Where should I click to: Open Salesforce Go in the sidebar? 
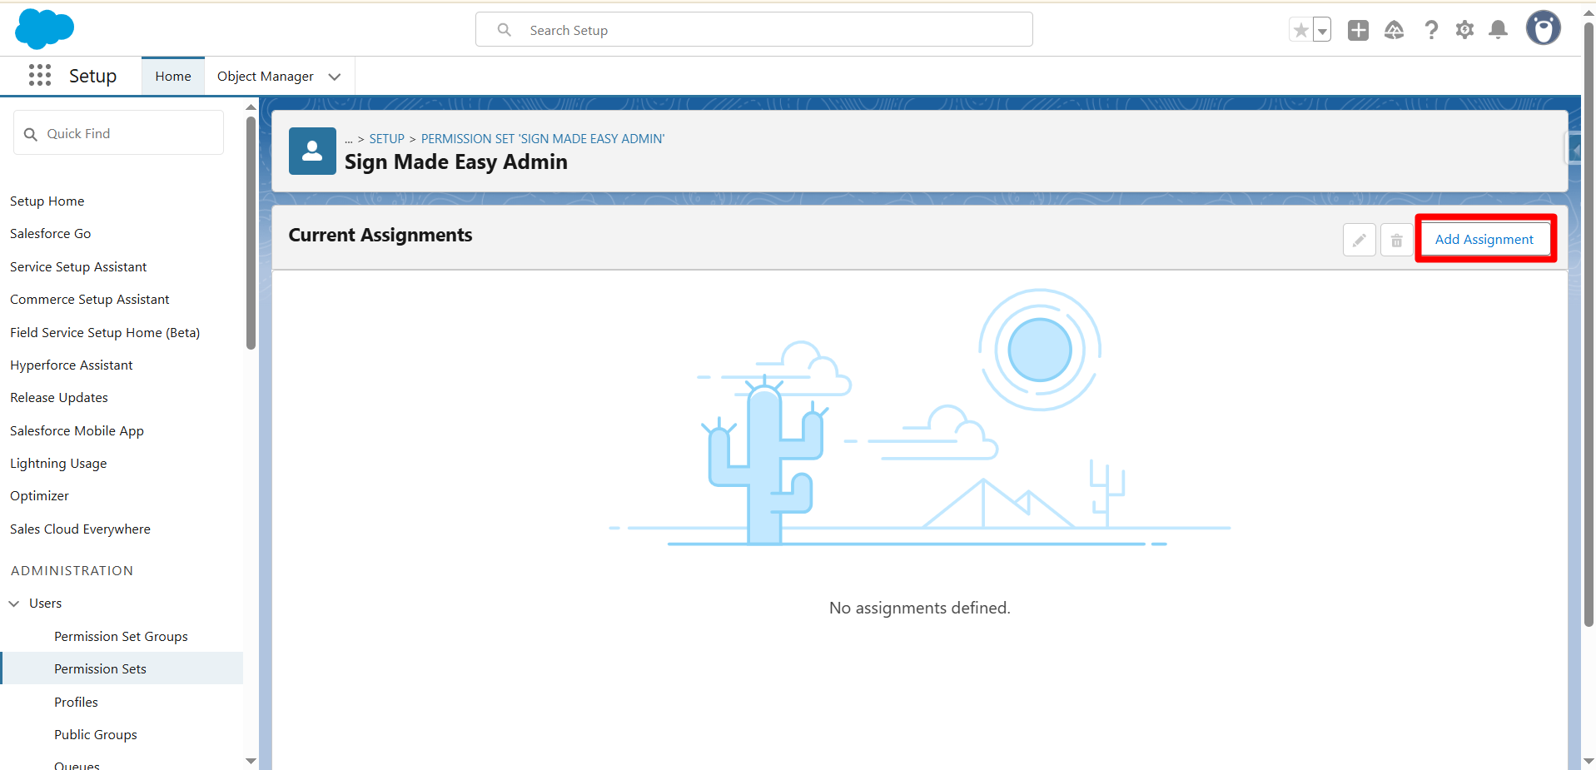pos(51,234)
